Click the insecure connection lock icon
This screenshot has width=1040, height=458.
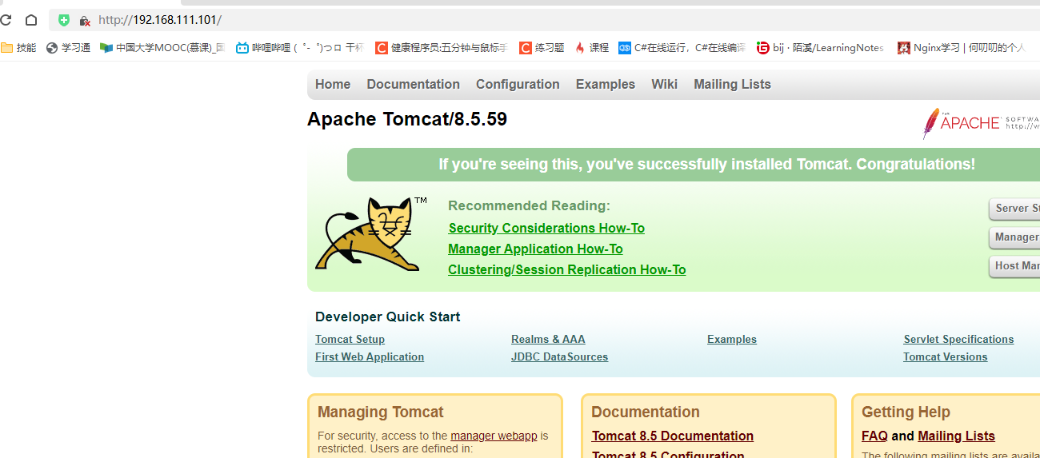[x=84, y=21]
